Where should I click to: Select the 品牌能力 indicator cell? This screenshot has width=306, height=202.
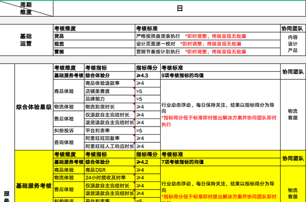109,99
